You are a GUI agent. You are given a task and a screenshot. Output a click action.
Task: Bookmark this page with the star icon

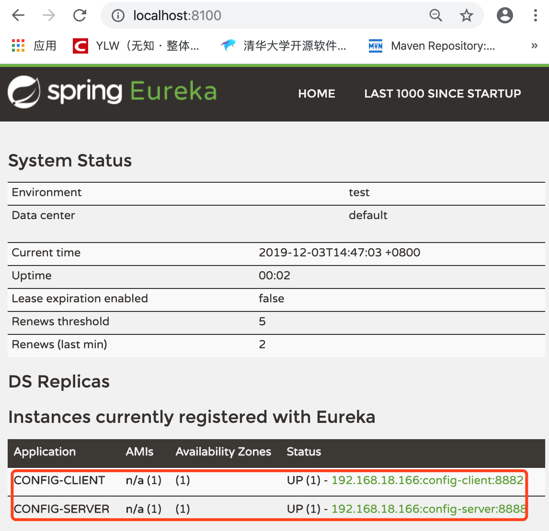467,15
